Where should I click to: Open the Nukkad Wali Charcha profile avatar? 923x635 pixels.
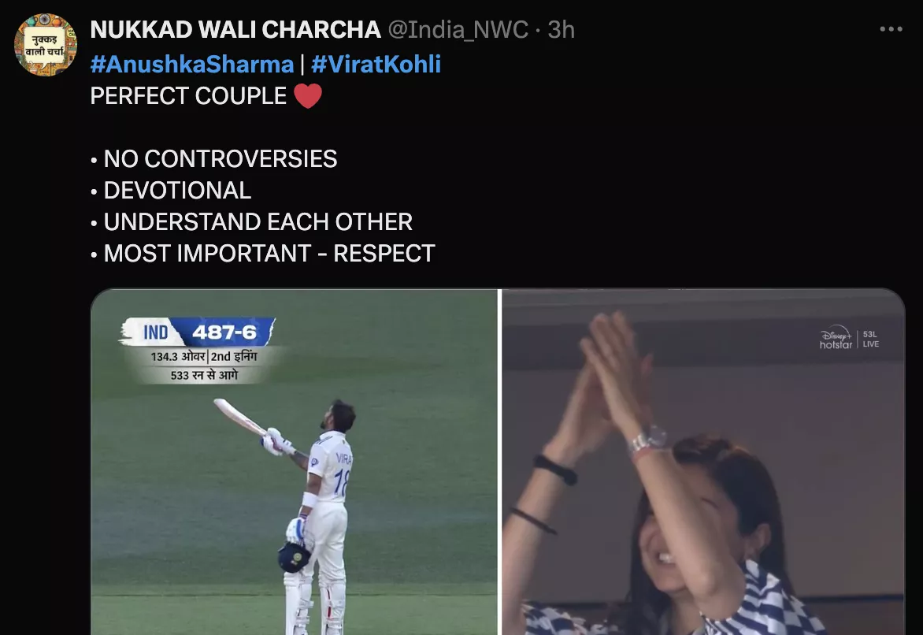pos(46,45)
